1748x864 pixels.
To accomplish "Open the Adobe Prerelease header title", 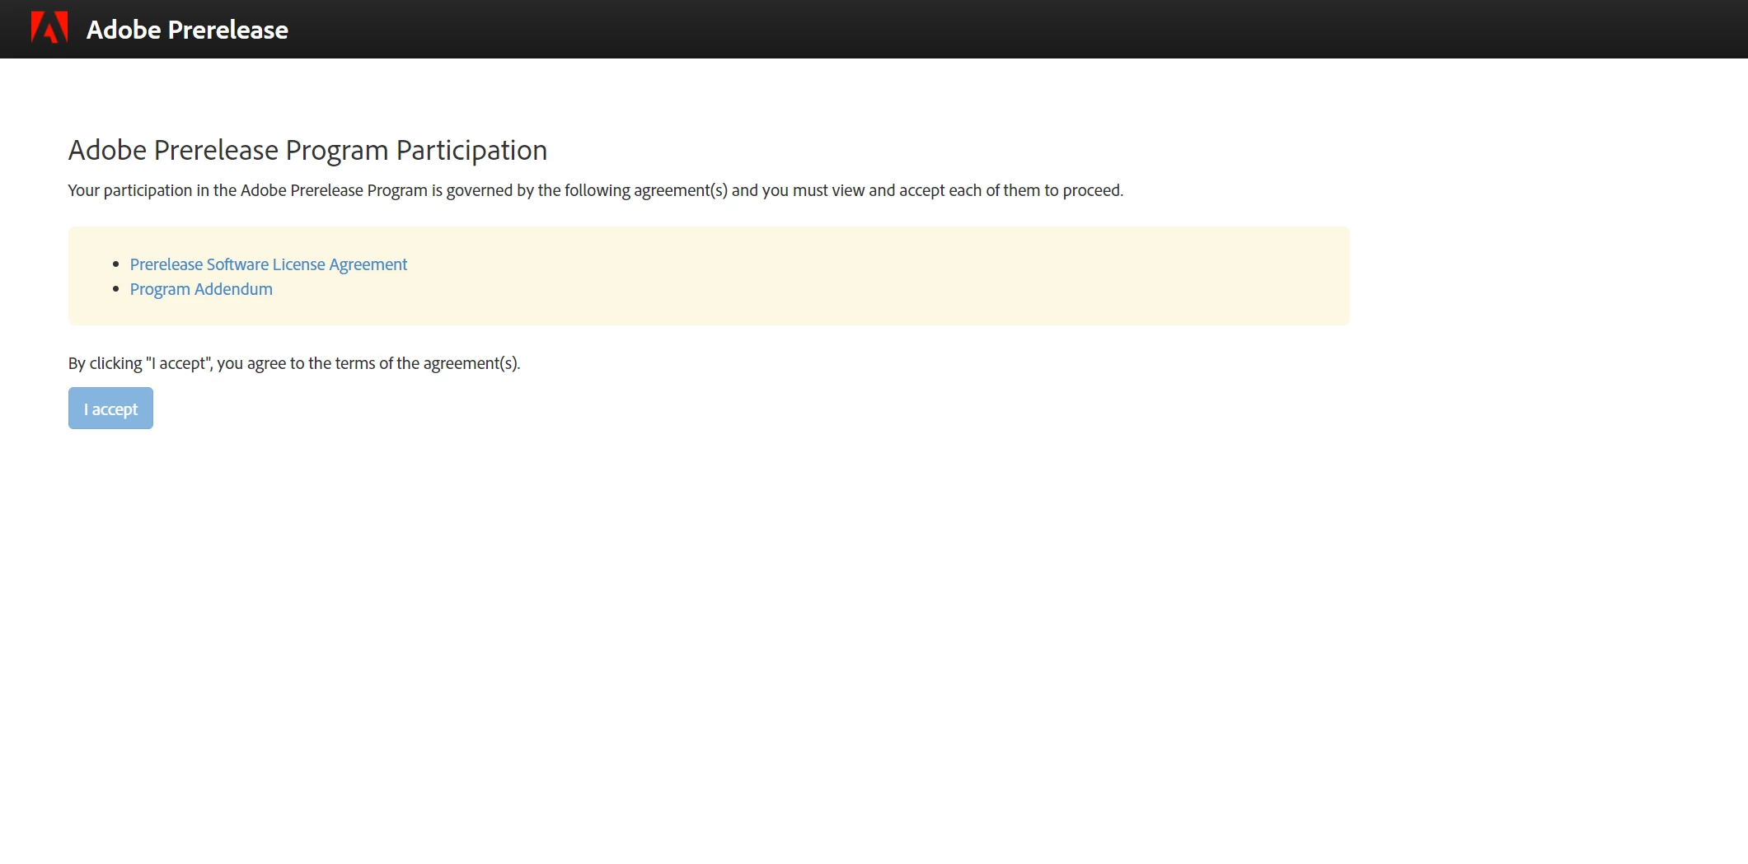I will click(187, 30).
